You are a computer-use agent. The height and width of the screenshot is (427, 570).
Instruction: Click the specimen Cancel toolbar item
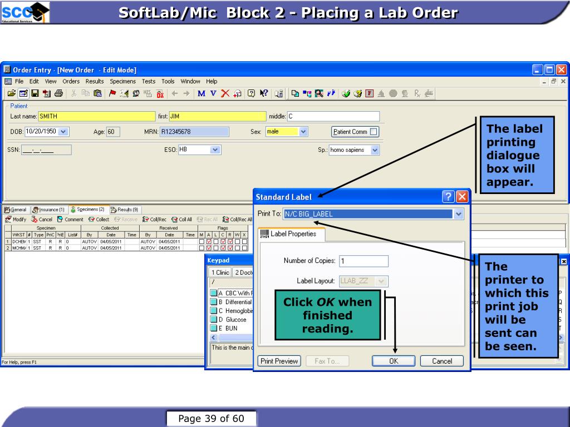point(42,219)
